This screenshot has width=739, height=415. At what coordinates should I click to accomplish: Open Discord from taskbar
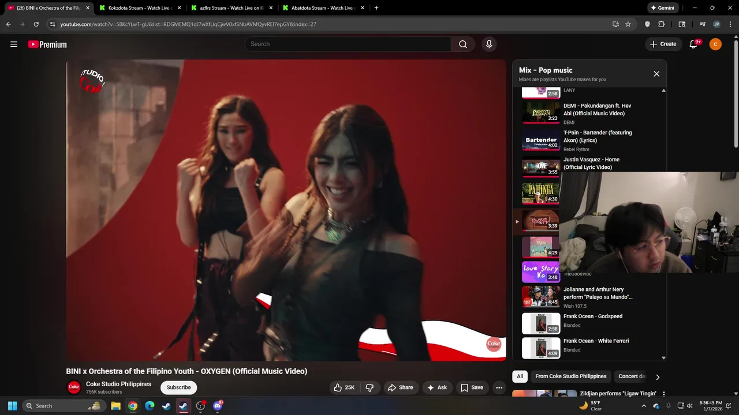tap(218, 406)
